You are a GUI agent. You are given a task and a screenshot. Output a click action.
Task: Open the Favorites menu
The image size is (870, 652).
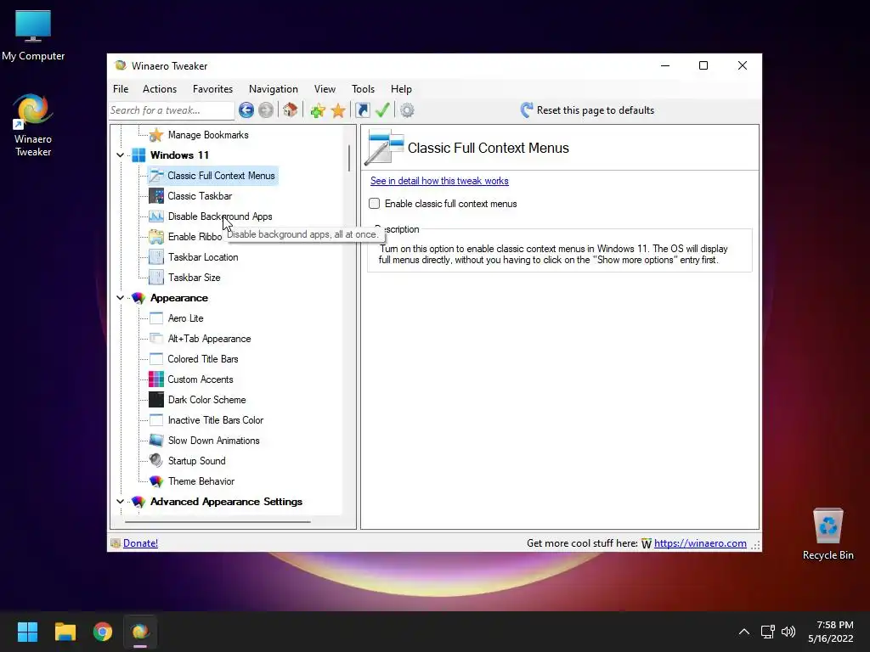pyautogui.click(x=213, y=88)
